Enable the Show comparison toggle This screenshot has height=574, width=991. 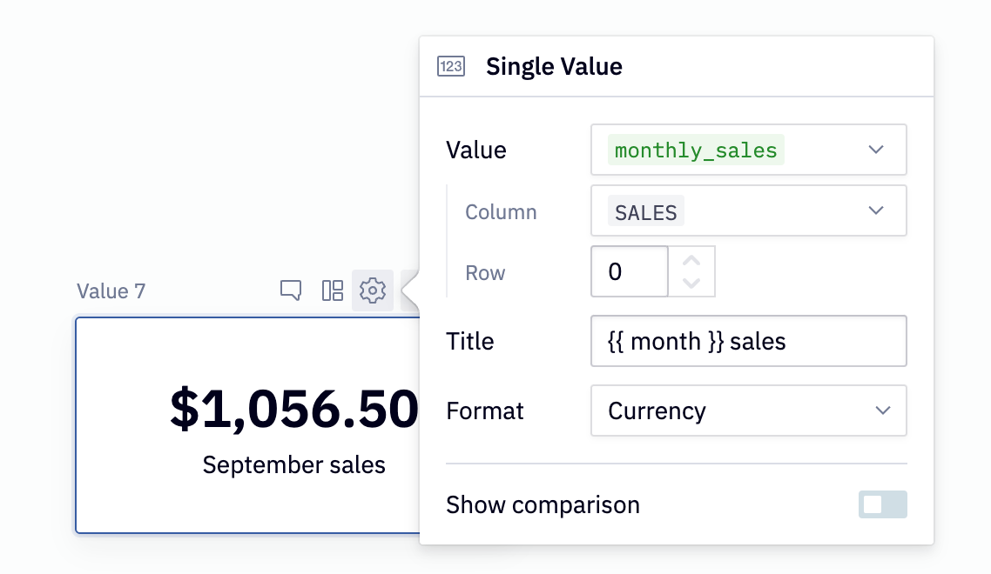click(x=882, y=504)
